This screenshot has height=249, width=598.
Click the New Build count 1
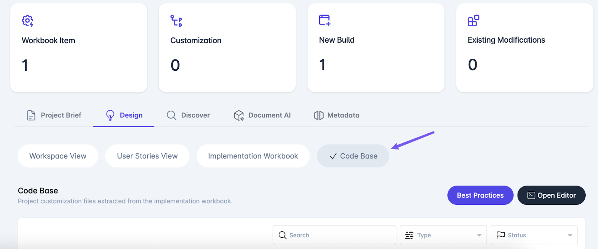pyautogui.click(x=323, y=65)
